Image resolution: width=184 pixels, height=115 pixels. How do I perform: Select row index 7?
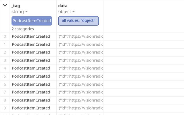click(5, 92)
